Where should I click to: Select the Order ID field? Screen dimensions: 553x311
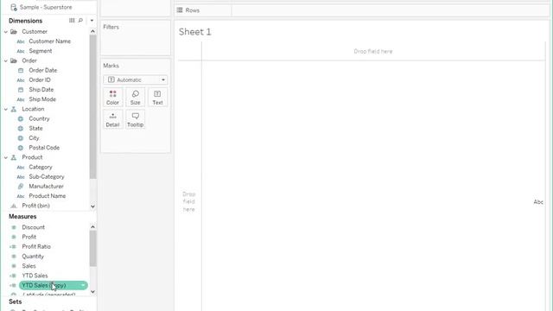(x=40, y=79)
